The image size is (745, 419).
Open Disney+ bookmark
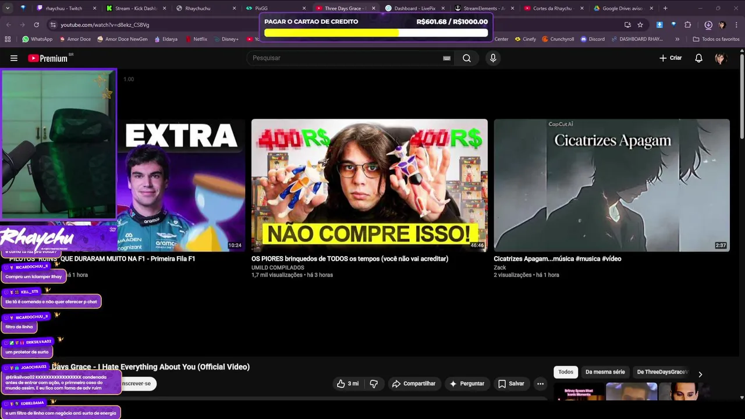(x=226, y=39)
